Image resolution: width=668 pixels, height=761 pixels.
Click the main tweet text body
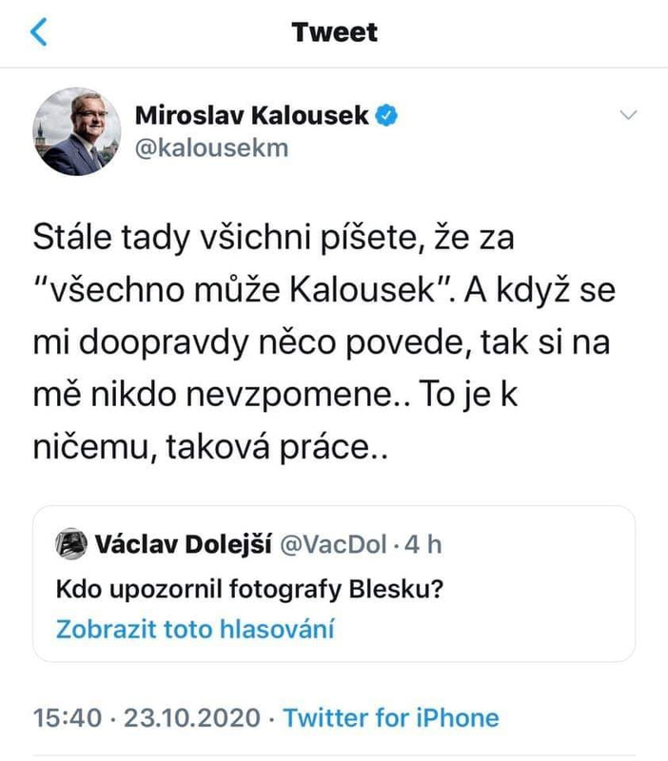tap(324, 342)
